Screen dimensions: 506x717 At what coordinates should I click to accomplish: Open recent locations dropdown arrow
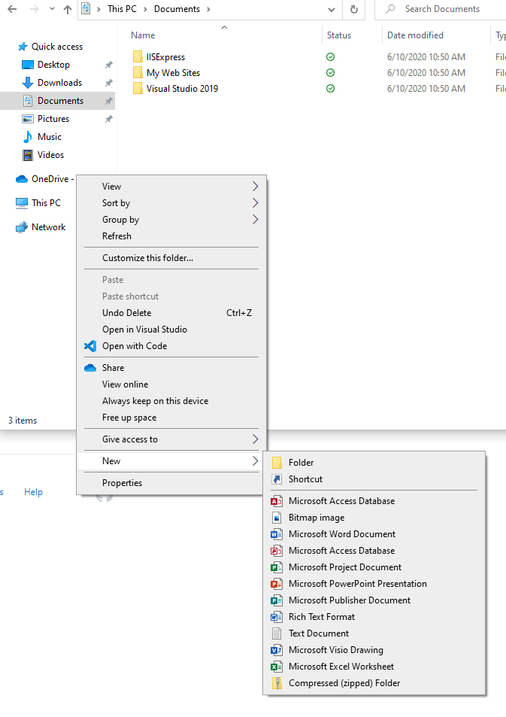pos(52,9)
